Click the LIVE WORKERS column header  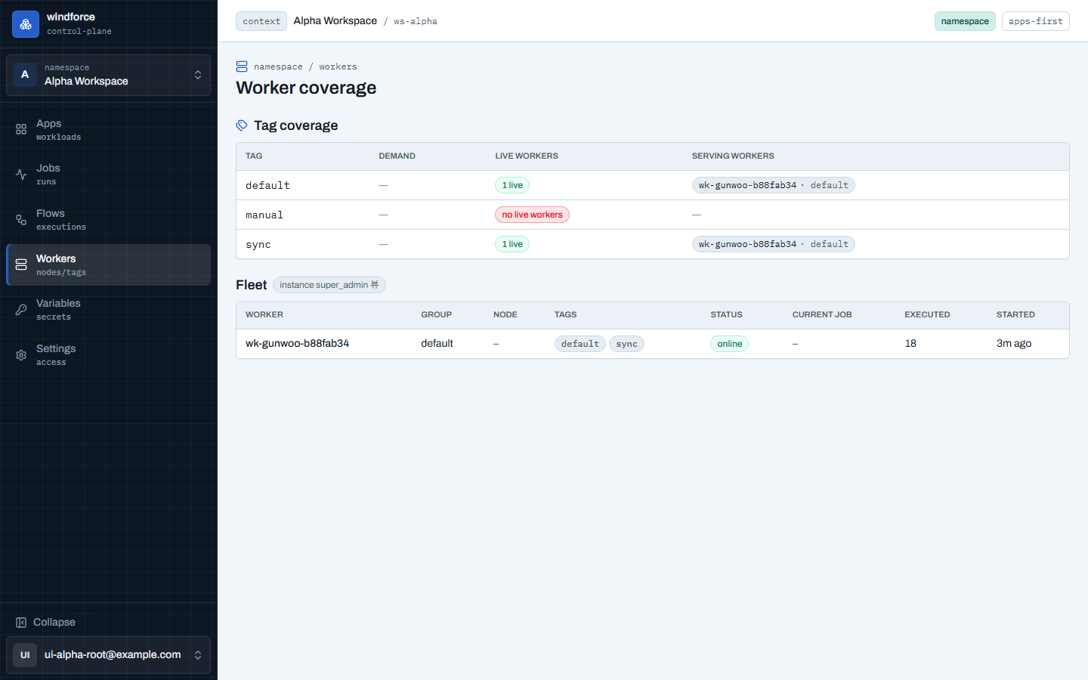coord(527,156)
